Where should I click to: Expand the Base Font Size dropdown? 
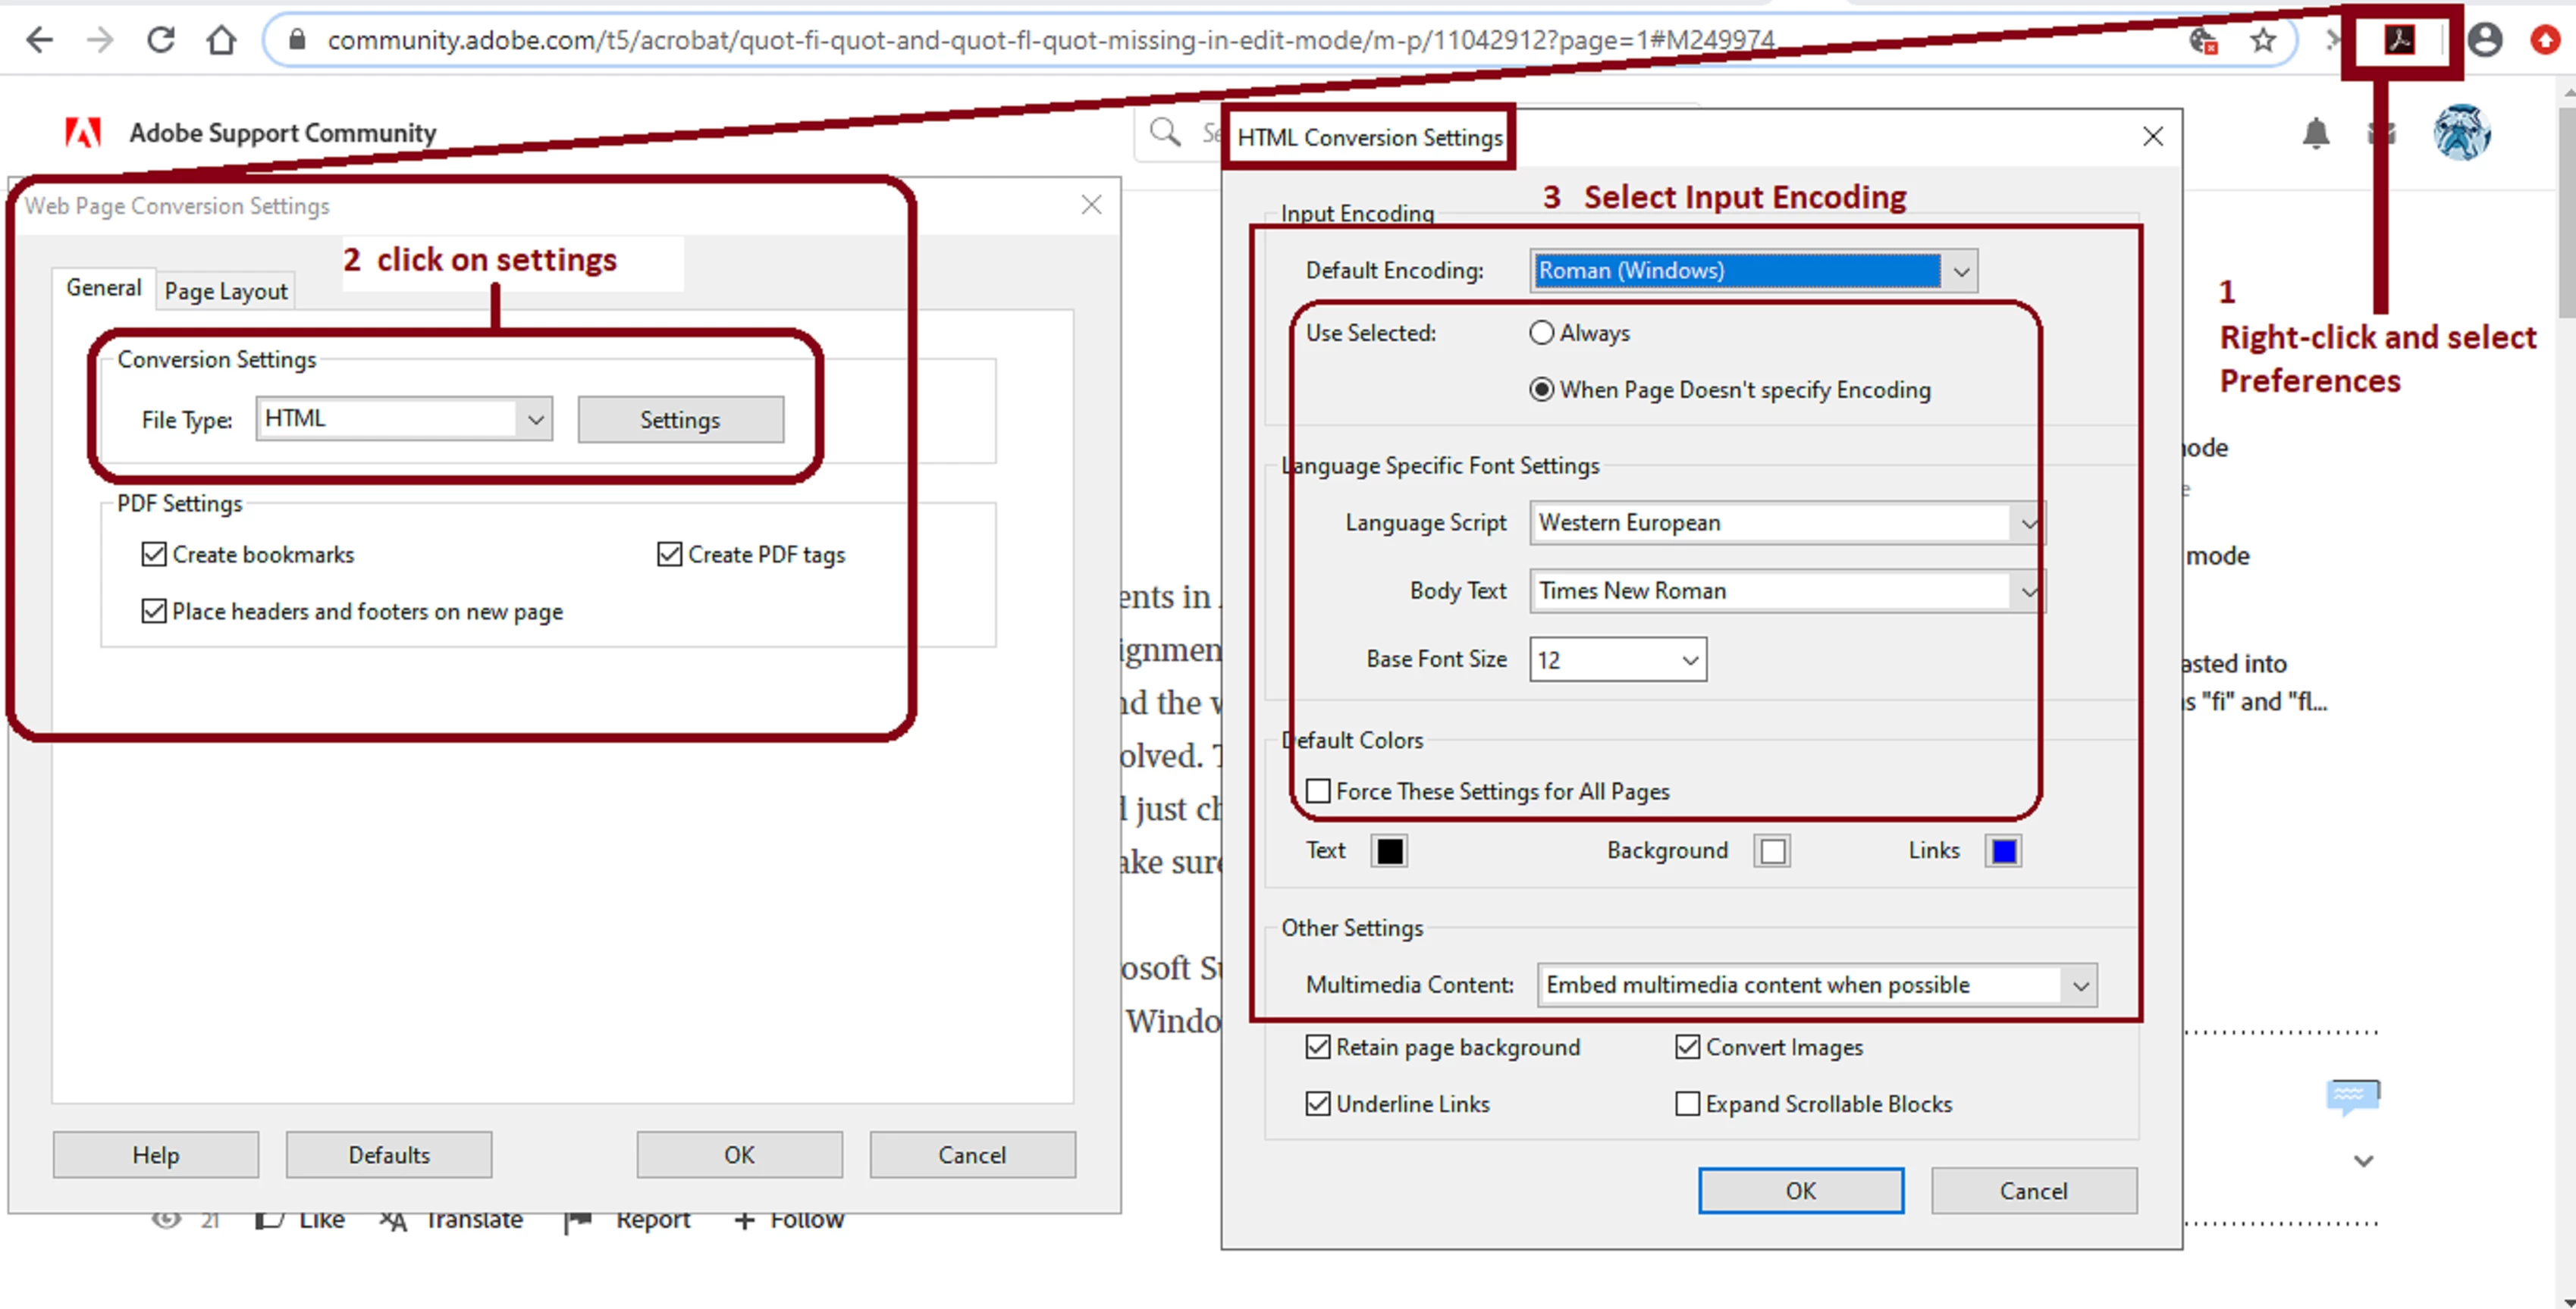(x=1689, y=660)
